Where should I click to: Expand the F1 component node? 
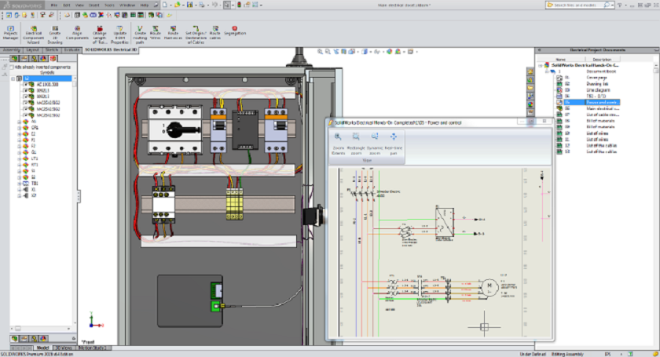click(x=19, y=140)
